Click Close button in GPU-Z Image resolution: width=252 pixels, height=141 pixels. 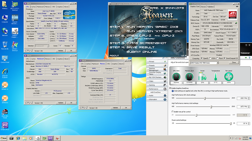point(234,62)
